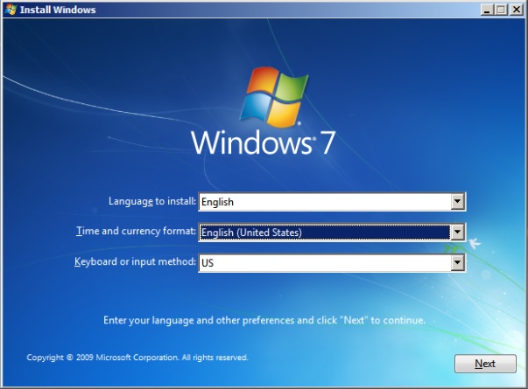
Task: Expand Keyboard or input method dropdown arrow
Action: 455,262
